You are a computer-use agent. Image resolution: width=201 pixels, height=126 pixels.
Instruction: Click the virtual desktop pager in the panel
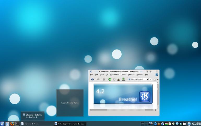coord(144,124)
